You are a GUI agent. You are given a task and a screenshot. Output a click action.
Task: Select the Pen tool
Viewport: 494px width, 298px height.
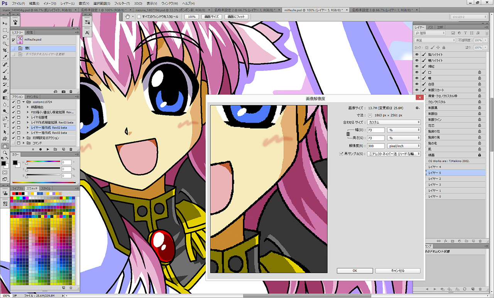5,118
